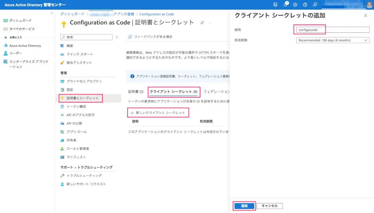The image size is (374, 213).
Task: Open 新しいサポート リクエスト menu item
Action: coord(86,184)
